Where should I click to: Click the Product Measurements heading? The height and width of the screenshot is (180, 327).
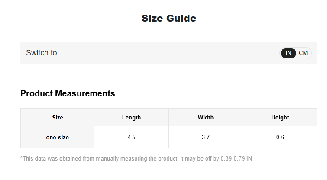[x=68, y=93]
